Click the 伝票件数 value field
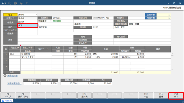The width and height of the screenshot is (184, 103). (164, 15)
